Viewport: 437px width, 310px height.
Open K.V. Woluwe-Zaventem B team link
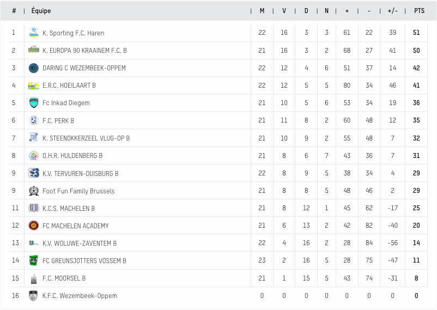click(x=80, y=244)
